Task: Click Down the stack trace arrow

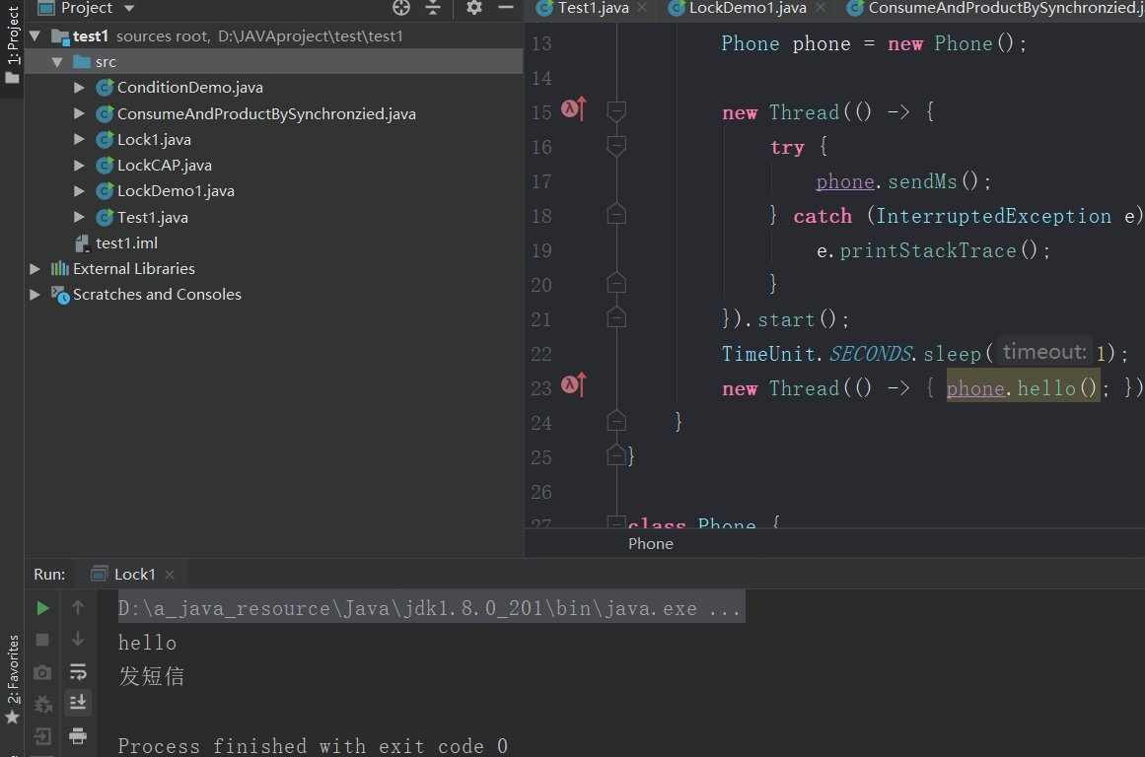Action: tap(78, 640)
